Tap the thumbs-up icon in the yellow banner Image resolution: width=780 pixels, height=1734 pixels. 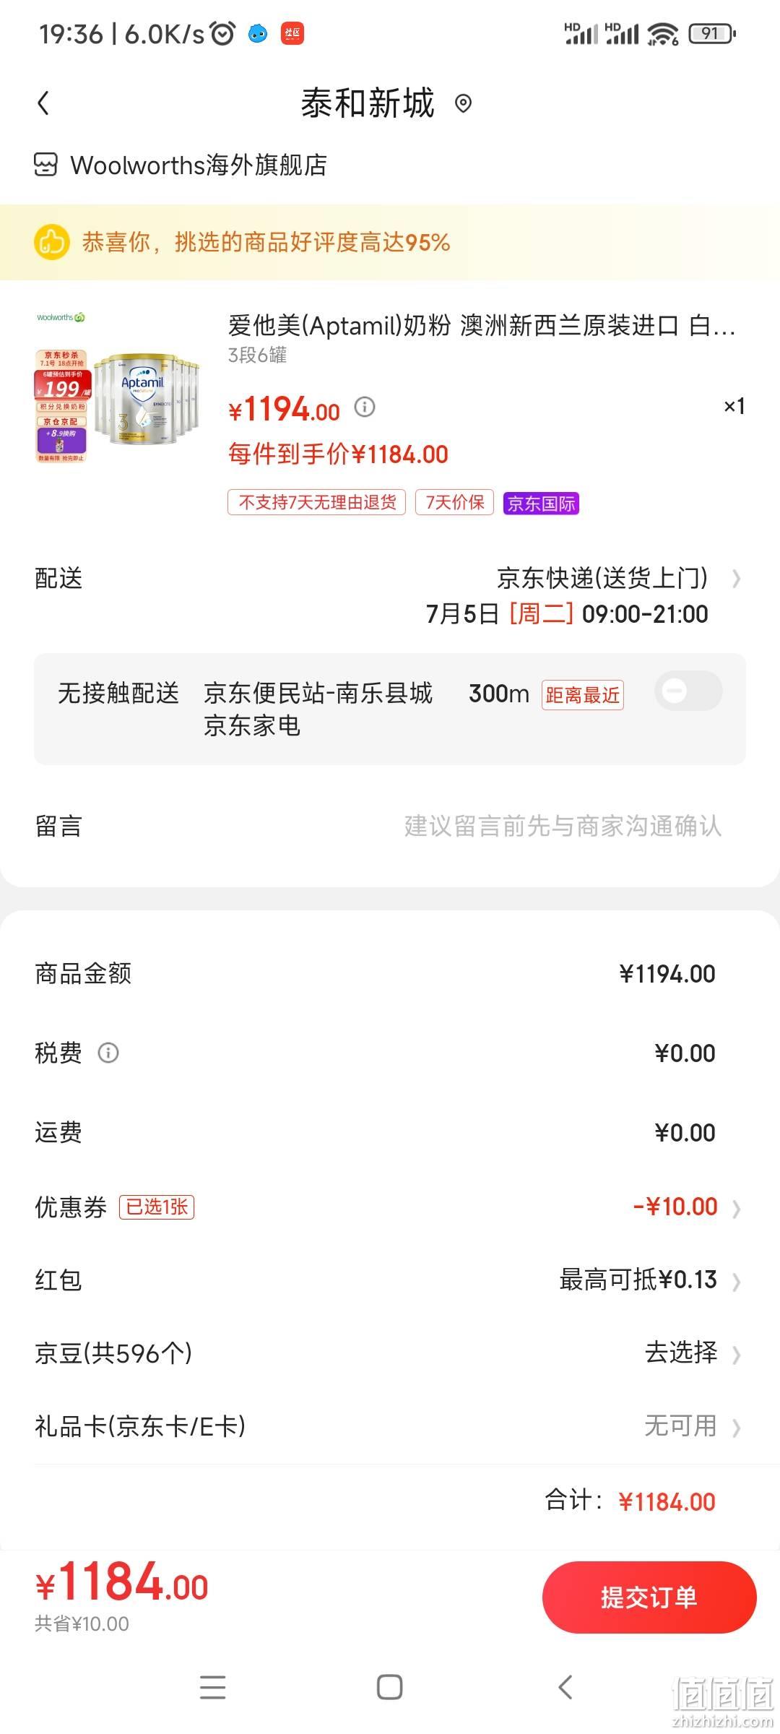[52, 242]
